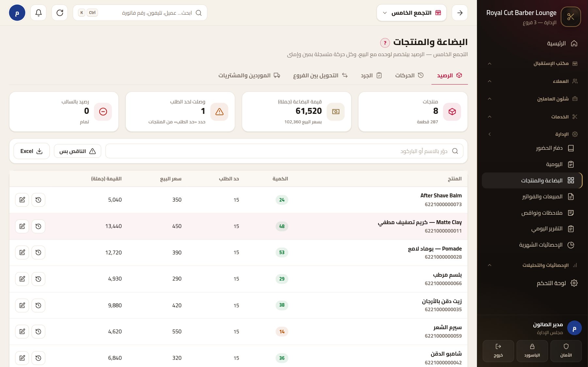588x367 pixels.
Task: Click the arrow icon next to the branch selector
Action: [x=460, y=13]
